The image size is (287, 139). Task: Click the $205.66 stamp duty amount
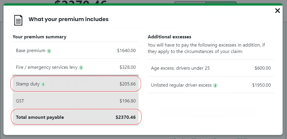click(x=127, y=84)
